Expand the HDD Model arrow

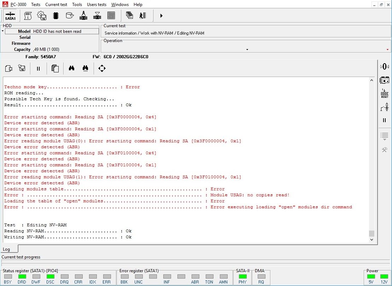pos(2,31)
